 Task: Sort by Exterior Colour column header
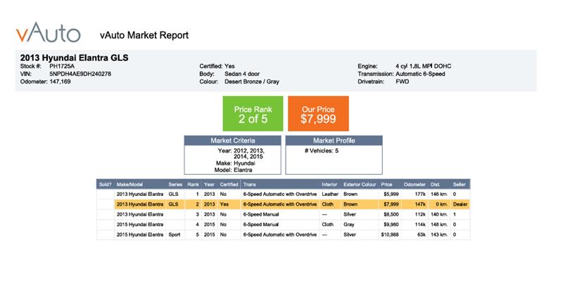(x=360, y=185)
